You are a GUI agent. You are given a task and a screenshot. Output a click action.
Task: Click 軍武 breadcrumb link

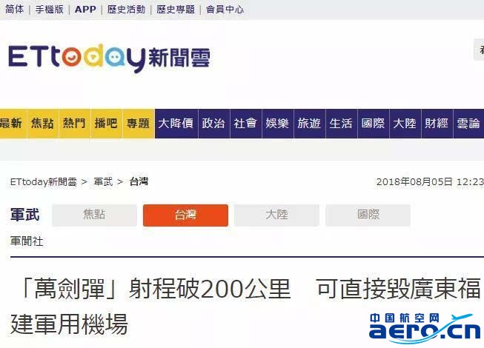[x=103, y=182]
